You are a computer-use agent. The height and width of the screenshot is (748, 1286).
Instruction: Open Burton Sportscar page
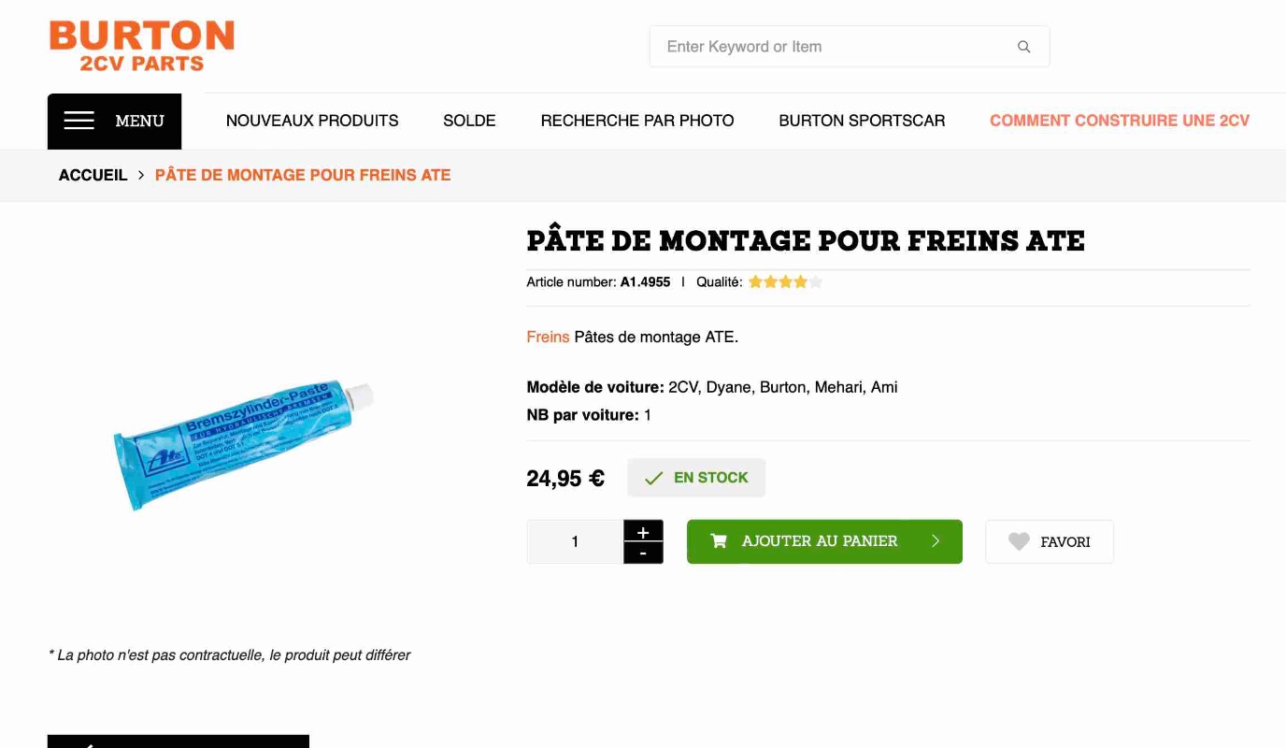pos(862,121)
